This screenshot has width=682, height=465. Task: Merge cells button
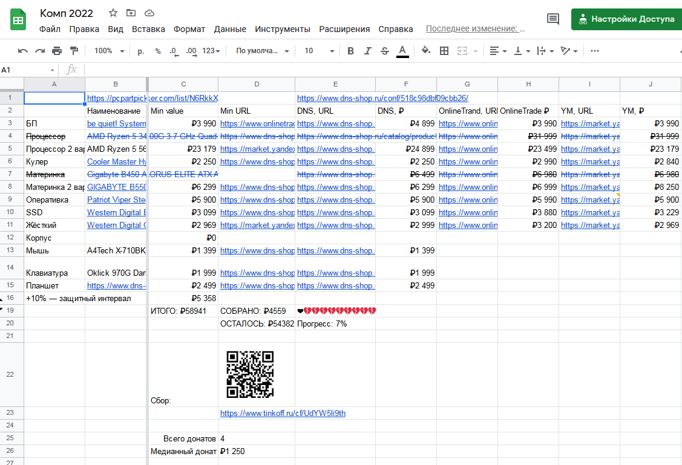tap(462, 51)
